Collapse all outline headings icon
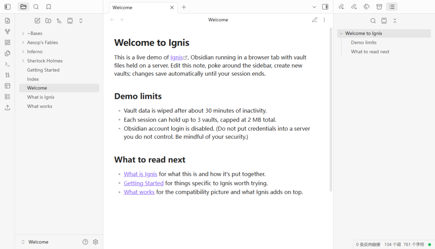Viewport: 435px width, 249px height. (395, 21)
